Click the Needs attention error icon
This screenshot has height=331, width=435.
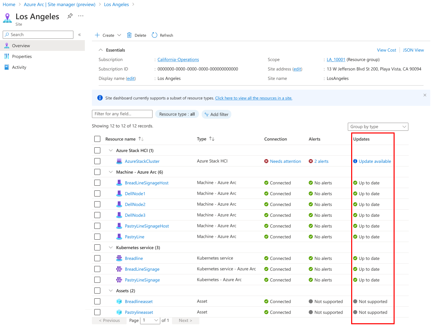266,161
